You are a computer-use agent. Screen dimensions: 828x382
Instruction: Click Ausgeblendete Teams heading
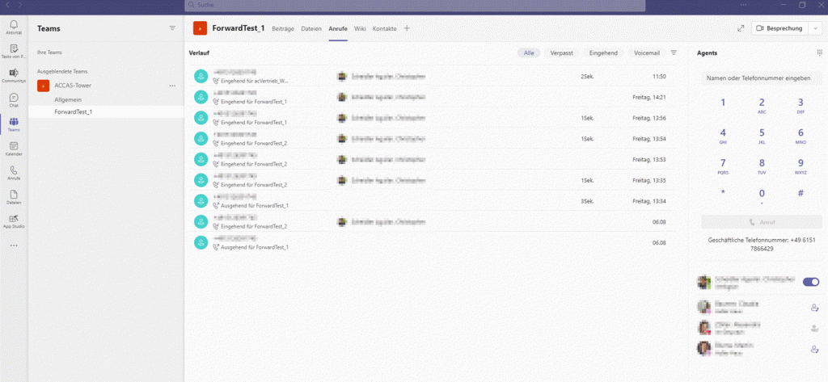coord(62,71)
